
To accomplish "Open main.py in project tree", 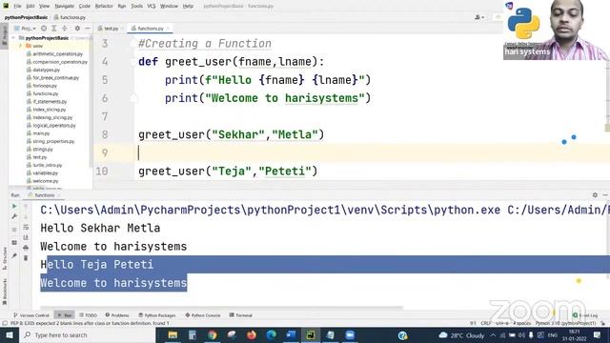I will [41, 133].
